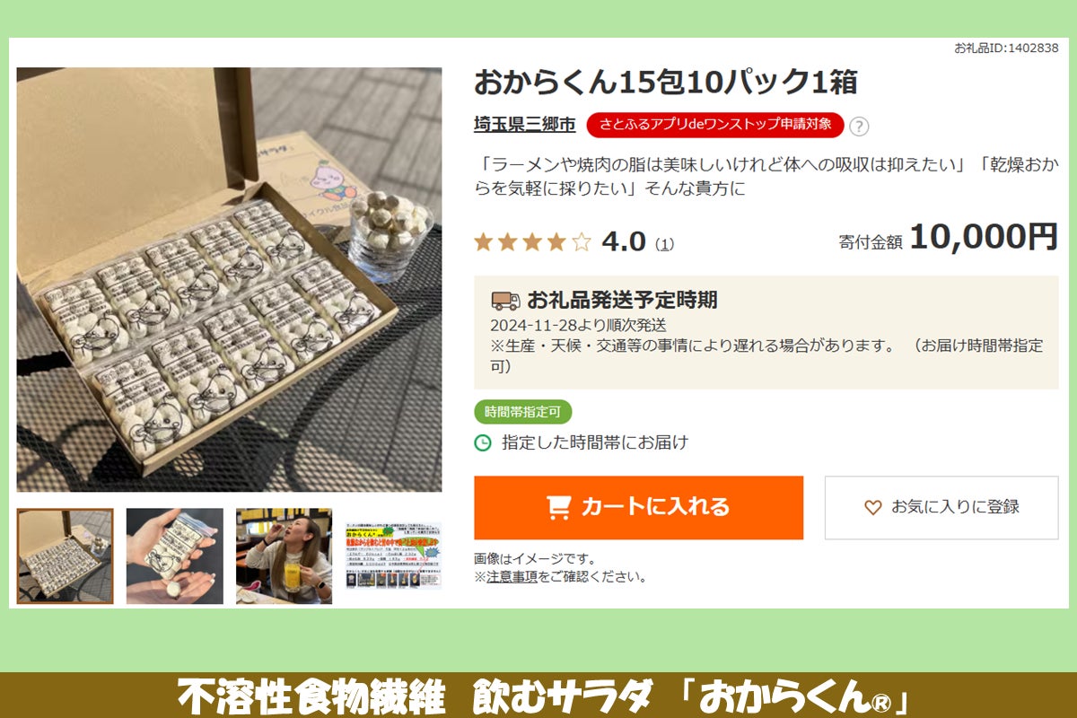Select the product info sheet thumbnail
This screenshot has width=1077, height=718.
[393, 556]
